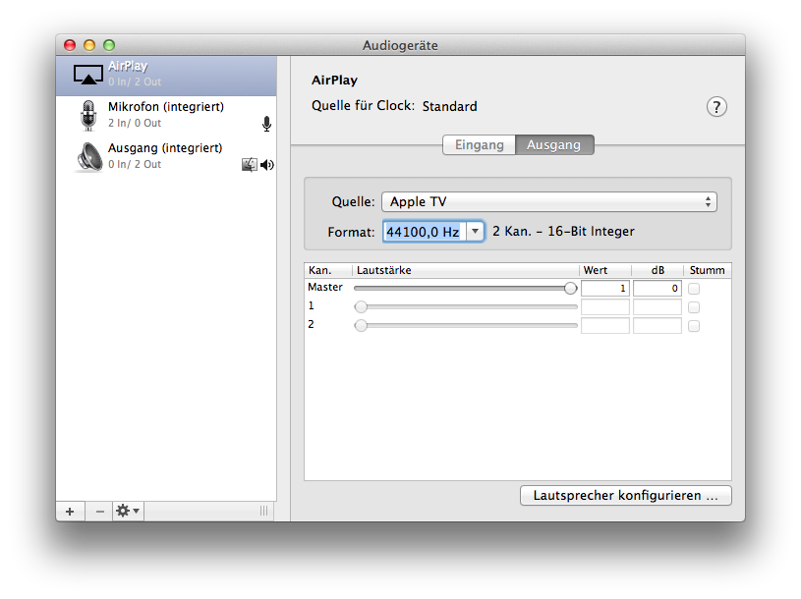Add a new audio device with plus
801x599 pixels.
[70, 511]
